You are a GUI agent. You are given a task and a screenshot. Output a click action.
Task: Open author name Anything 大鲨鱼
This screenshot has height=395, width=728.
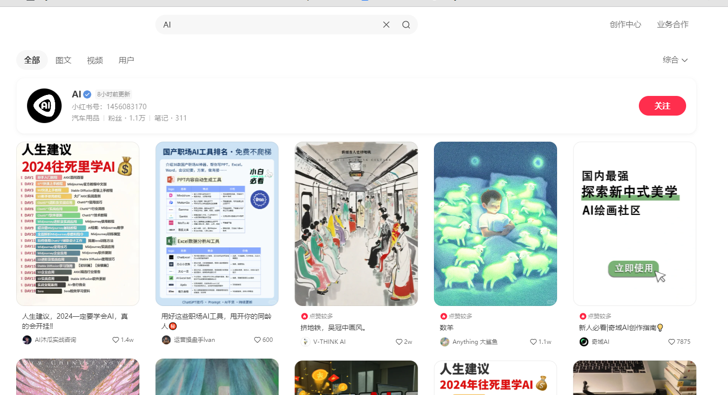click(x=475, y=341)
